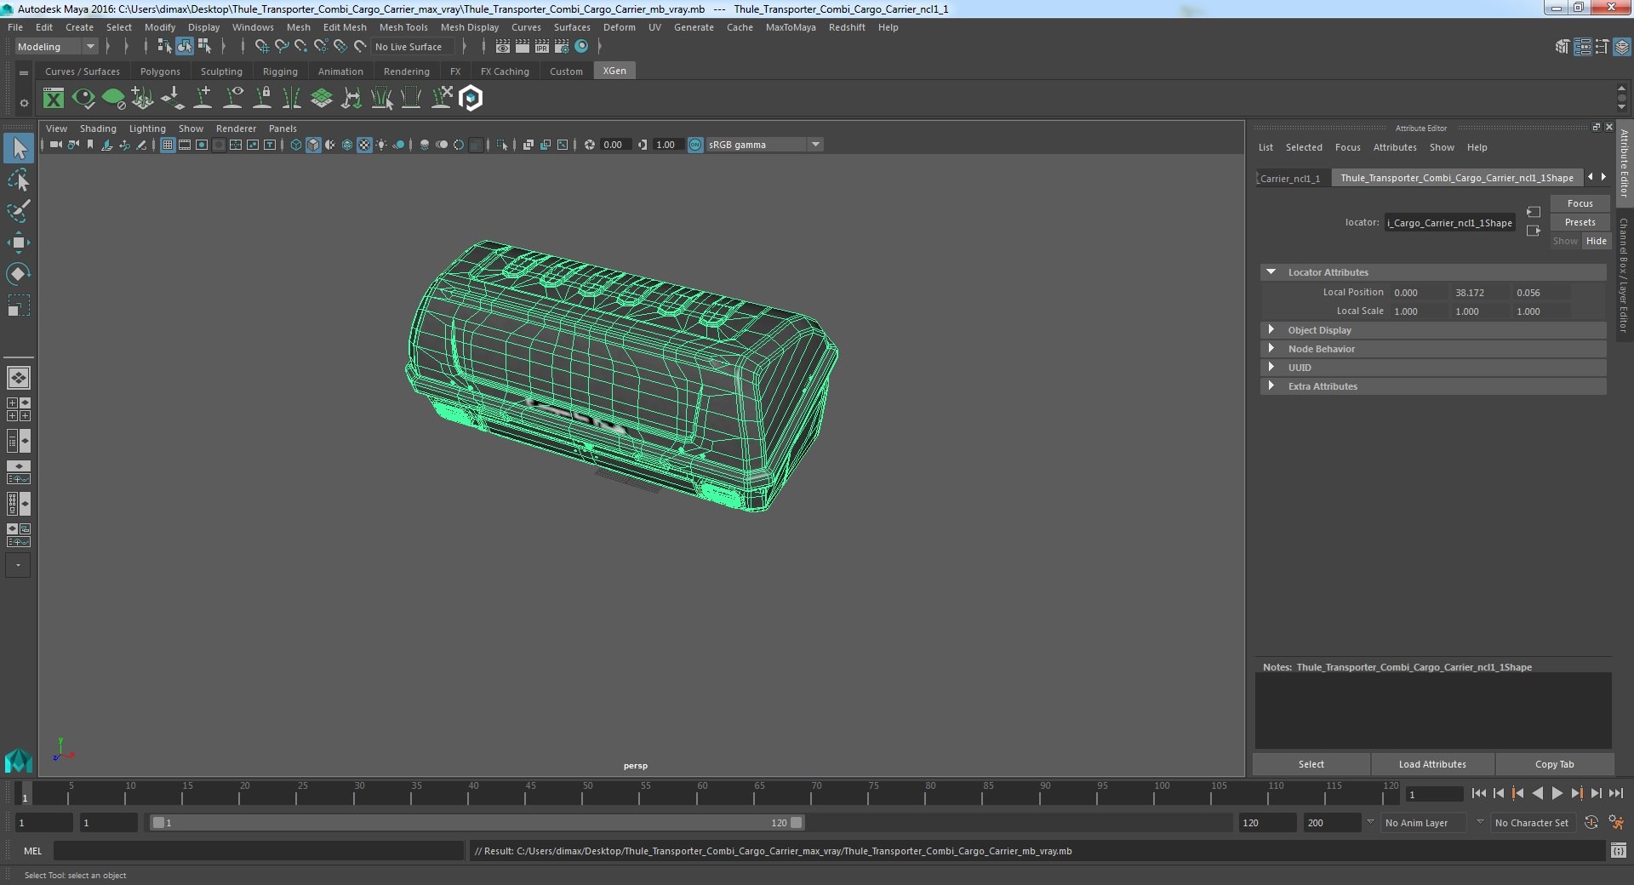Click the XGen guide visibility icon
1634x885 pixels.
(x=232, y=99)
